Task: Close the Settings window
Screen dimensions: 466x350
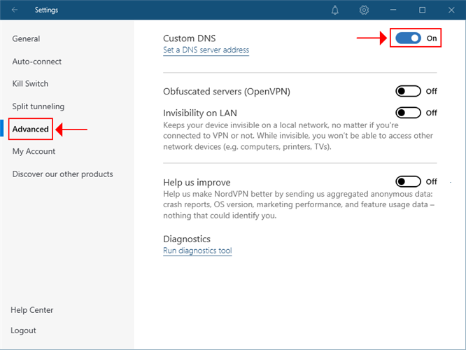Action: [x=451, y=10]
